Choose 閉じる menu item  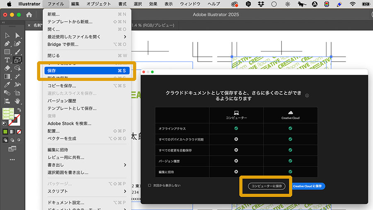87,56
